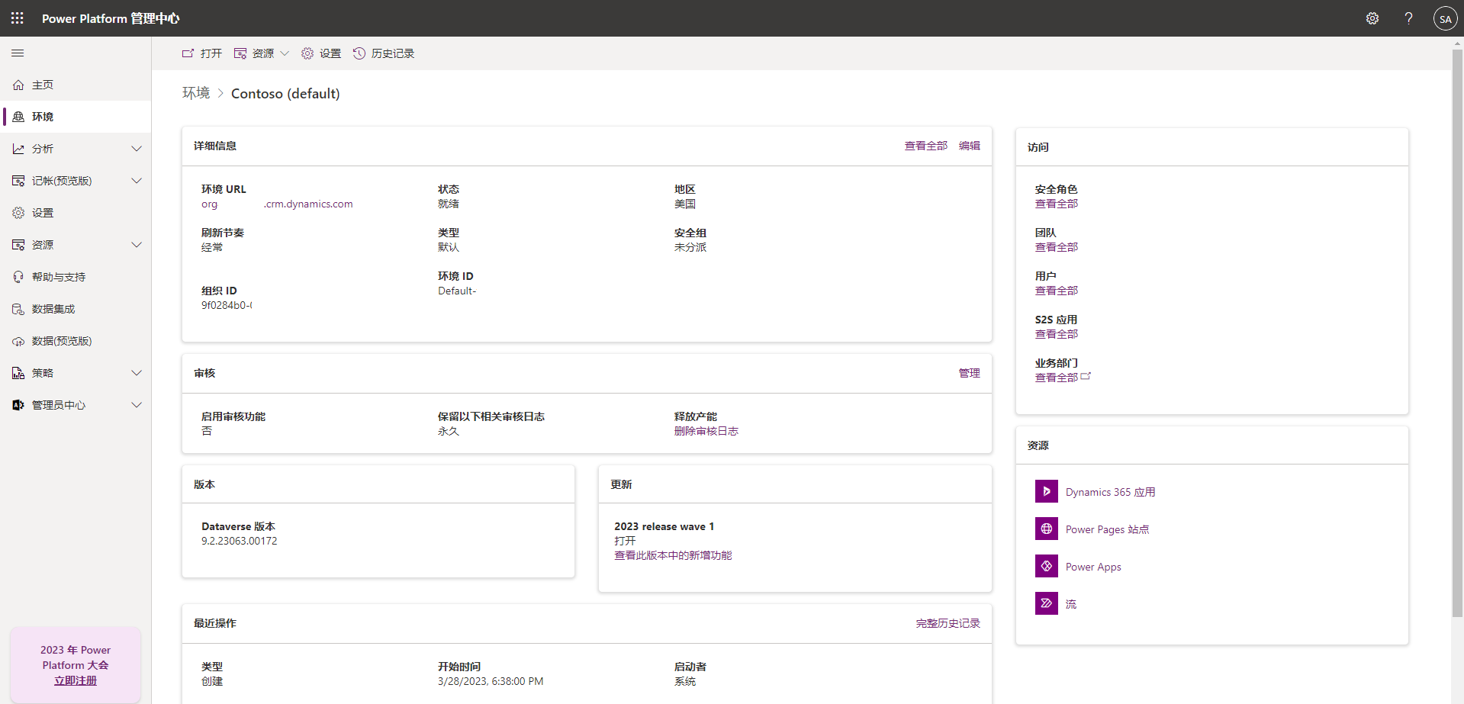
Task: Click the Power Apps icon
Action: (1047, 567)
